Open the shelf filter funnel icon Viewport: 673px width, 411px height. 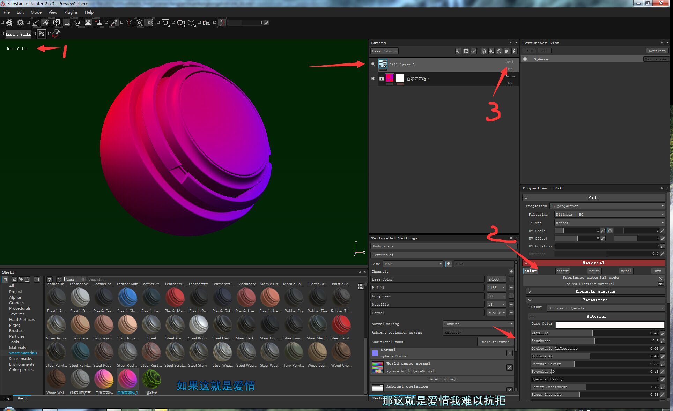click(x=50, y=279)
